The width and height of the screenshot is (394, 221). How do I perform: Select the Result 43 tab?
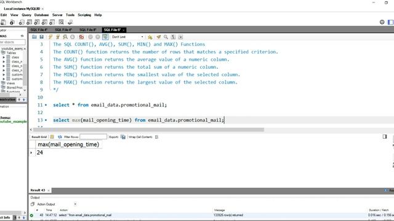coord(38,190)
